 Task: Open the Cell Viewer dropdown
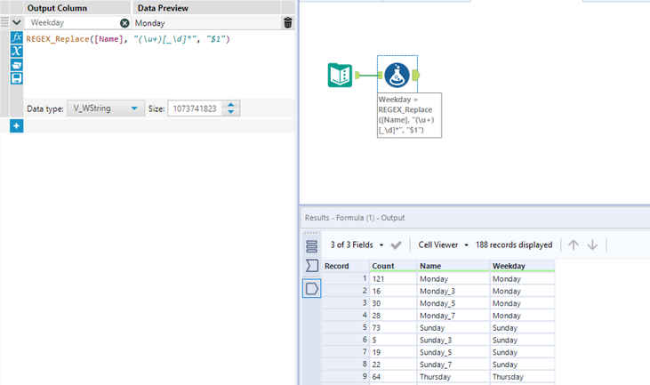coord(443,245)
